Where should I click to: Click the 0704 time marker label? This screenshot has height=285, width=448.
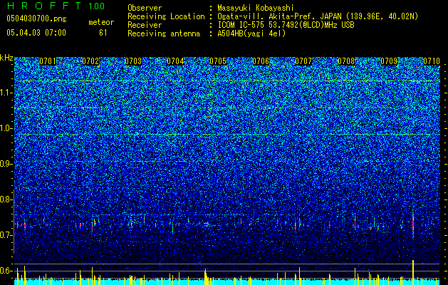coord(175,61)
